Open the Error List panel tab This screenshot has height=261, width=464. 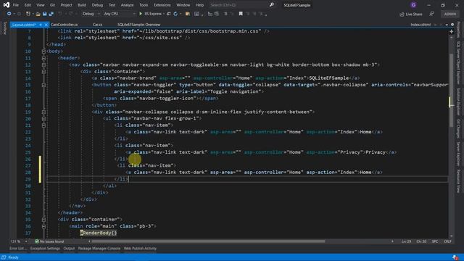click(x=17, y=249)
